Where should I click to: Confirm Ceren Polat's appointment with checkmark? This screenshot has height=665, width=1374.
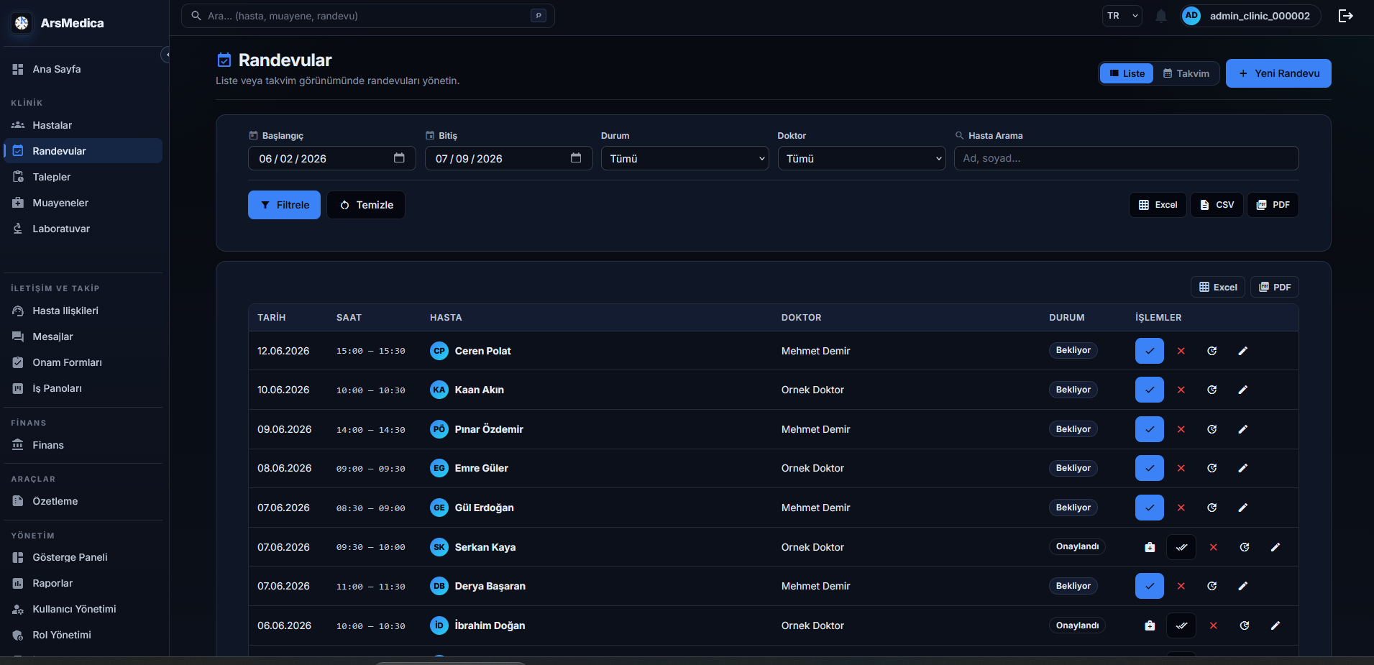coord(1149,351)
